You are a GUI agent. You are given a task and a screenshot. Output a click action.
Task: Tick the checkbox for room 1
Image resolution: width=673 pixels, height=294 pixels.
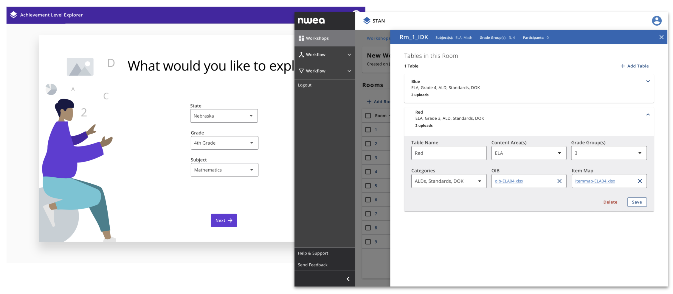pyautogui.click(x=368, y=130)
